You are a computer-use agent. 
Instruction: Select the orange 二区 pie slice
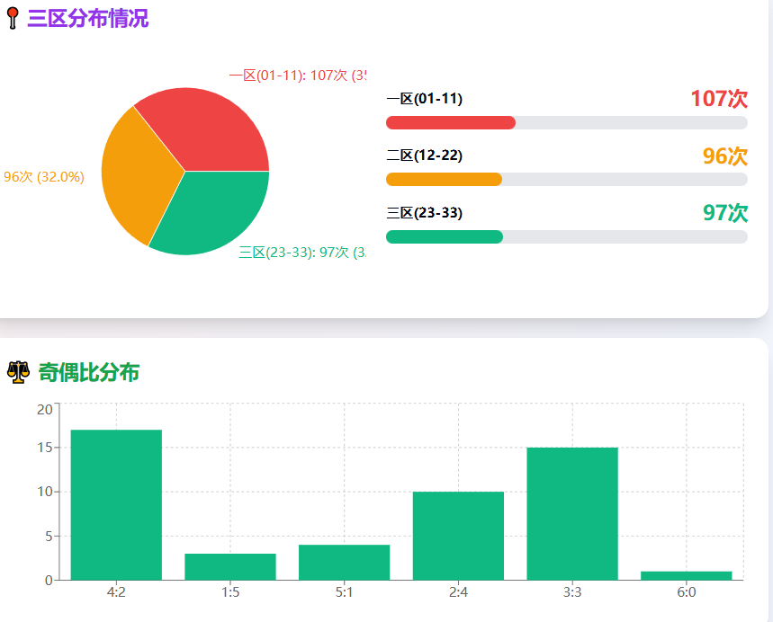click(x=135, y=175)
